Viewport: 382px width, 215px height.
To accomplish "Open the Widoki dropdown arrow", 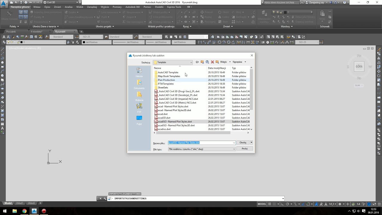I will (230, 62).
